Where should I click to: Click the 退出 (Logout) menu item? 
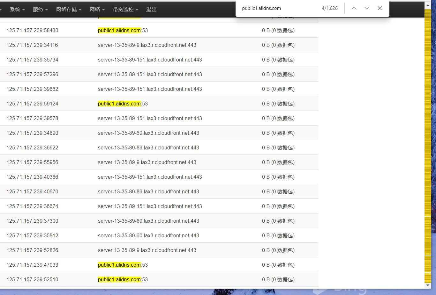click(x=151, y=9)
